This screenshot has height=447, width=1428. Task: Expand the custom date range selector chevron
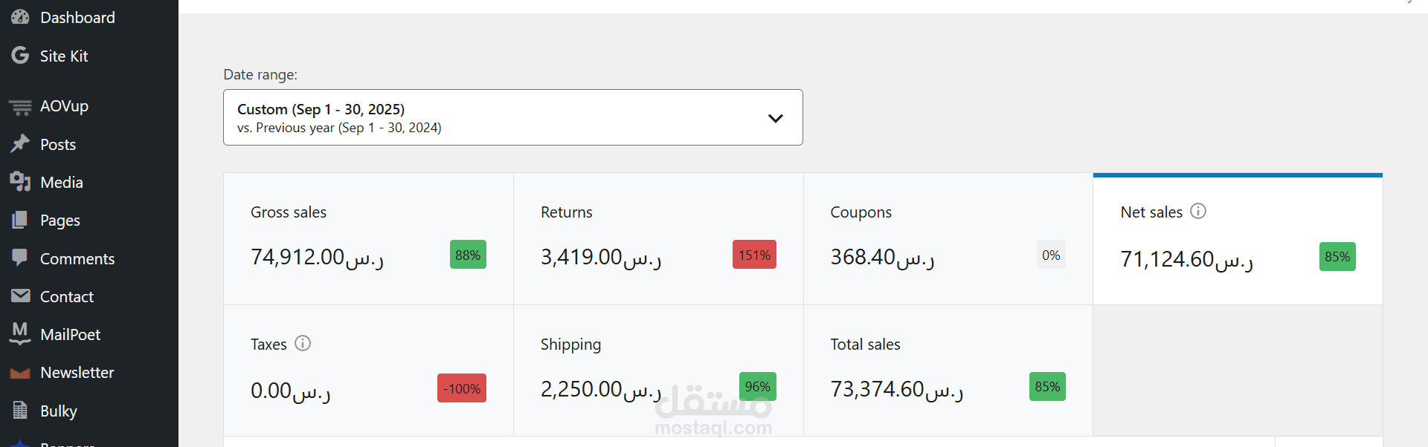point(775,117)
